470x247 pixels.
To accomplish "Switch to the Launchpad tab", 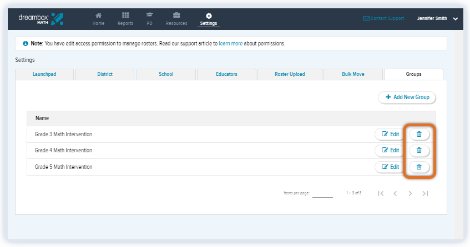I will (44, 74).
